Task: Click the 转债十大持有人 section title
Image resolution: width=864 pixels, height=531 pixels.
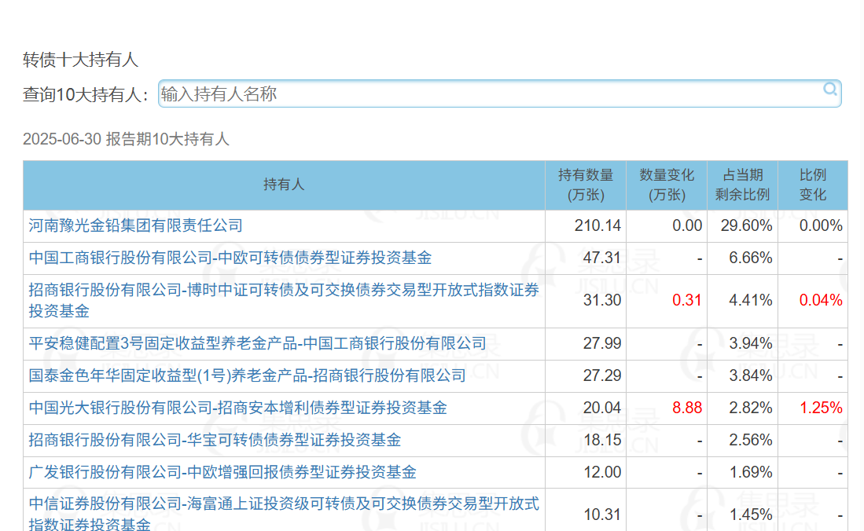Action: (x=80, y=60)
